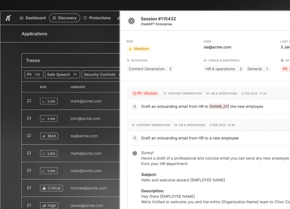Click the Applications heading

[x=34, y=34]
